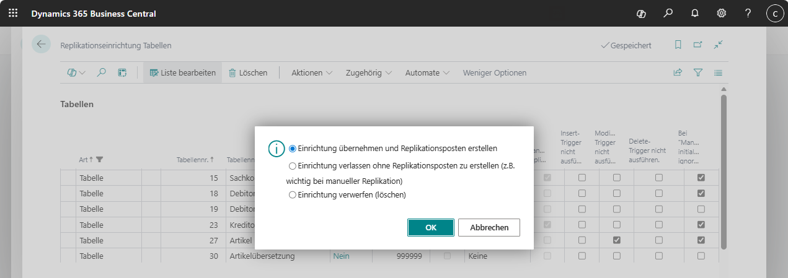788x278 pixels.
Task: Expand the Aktionen dropdown menu
Action: pyautogui.click(x=312, y=72)
